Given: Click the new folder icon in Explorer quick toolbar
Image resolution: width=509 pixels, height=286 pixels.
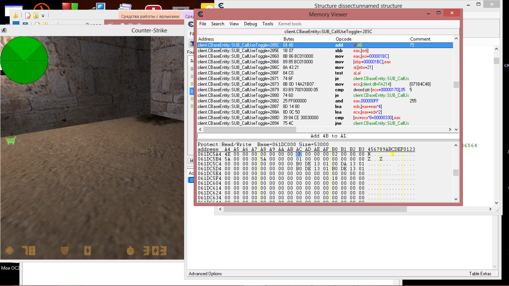Looking at the screenshot, I should click(36, 15).
